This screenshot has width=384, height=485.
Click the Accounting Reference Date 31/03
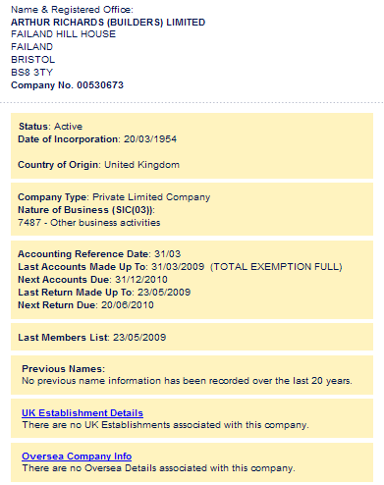99,254
